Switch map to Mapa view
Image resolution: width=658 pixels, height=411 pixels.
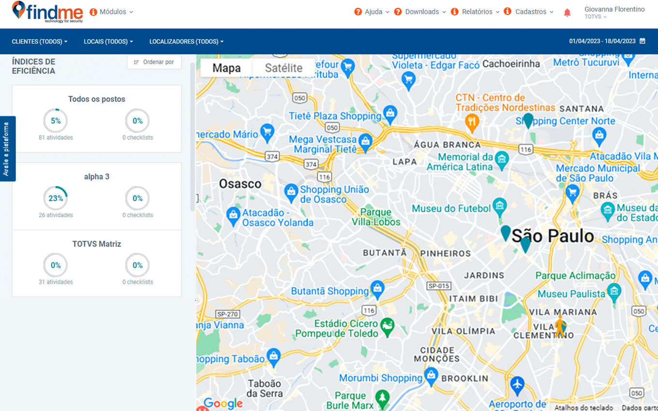[x=226, y=68]
